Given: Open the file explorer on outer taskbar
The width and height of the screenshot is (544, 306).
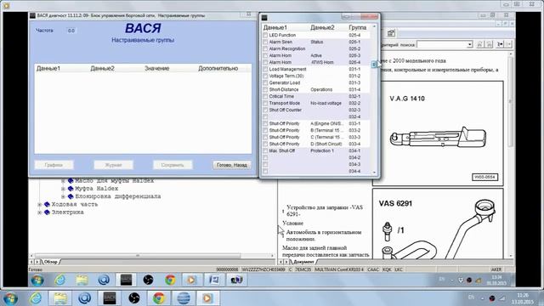Looking at the screenshot, I should (60, 298).
